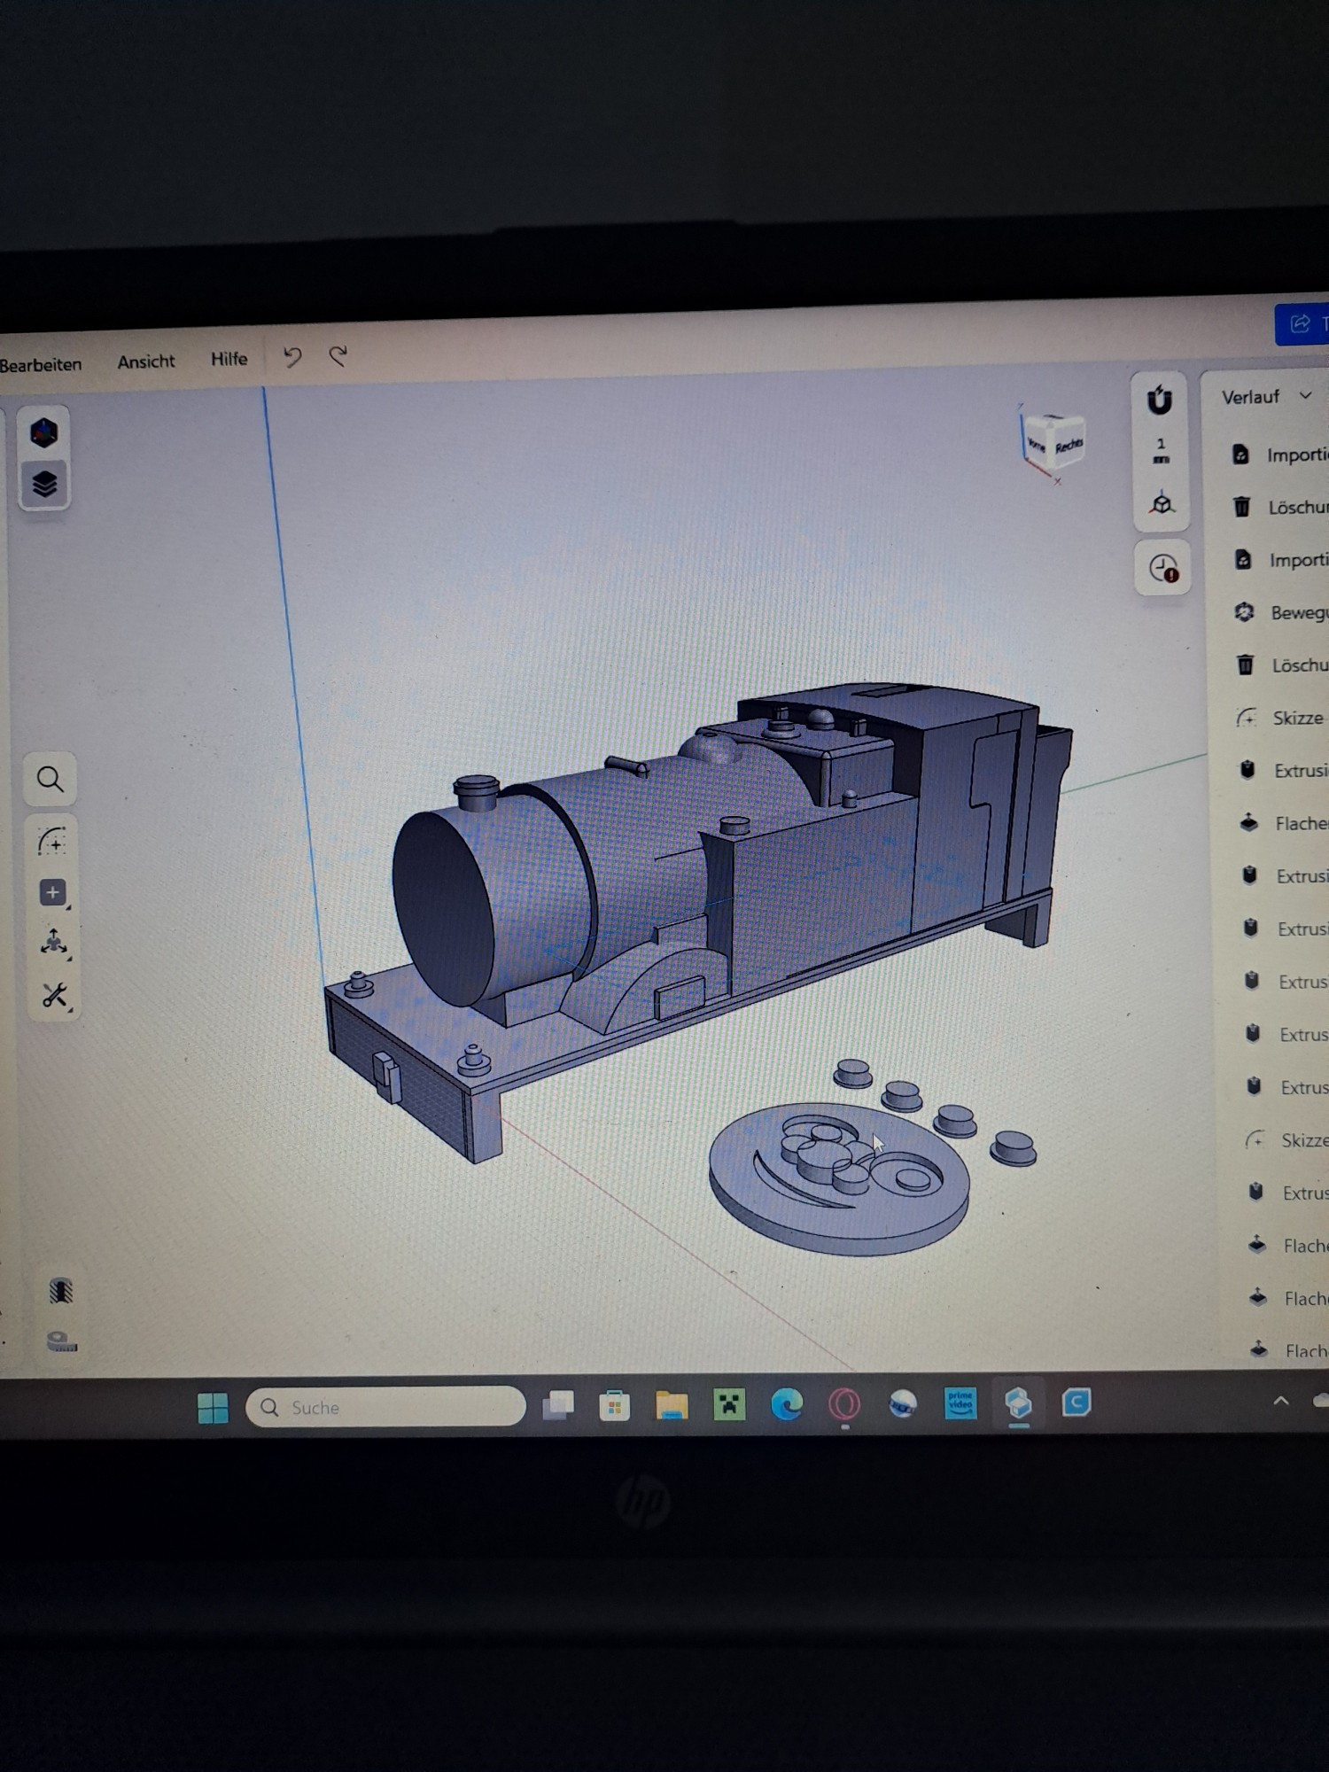This screenshot has height=1772, width=1329.
Task: Switch to Shapr3D taskbar icon
Action: (x=1018, y=1403)
